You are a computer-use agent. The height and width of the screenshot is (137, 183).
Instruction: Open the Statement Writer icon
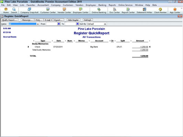click(144, 9)
